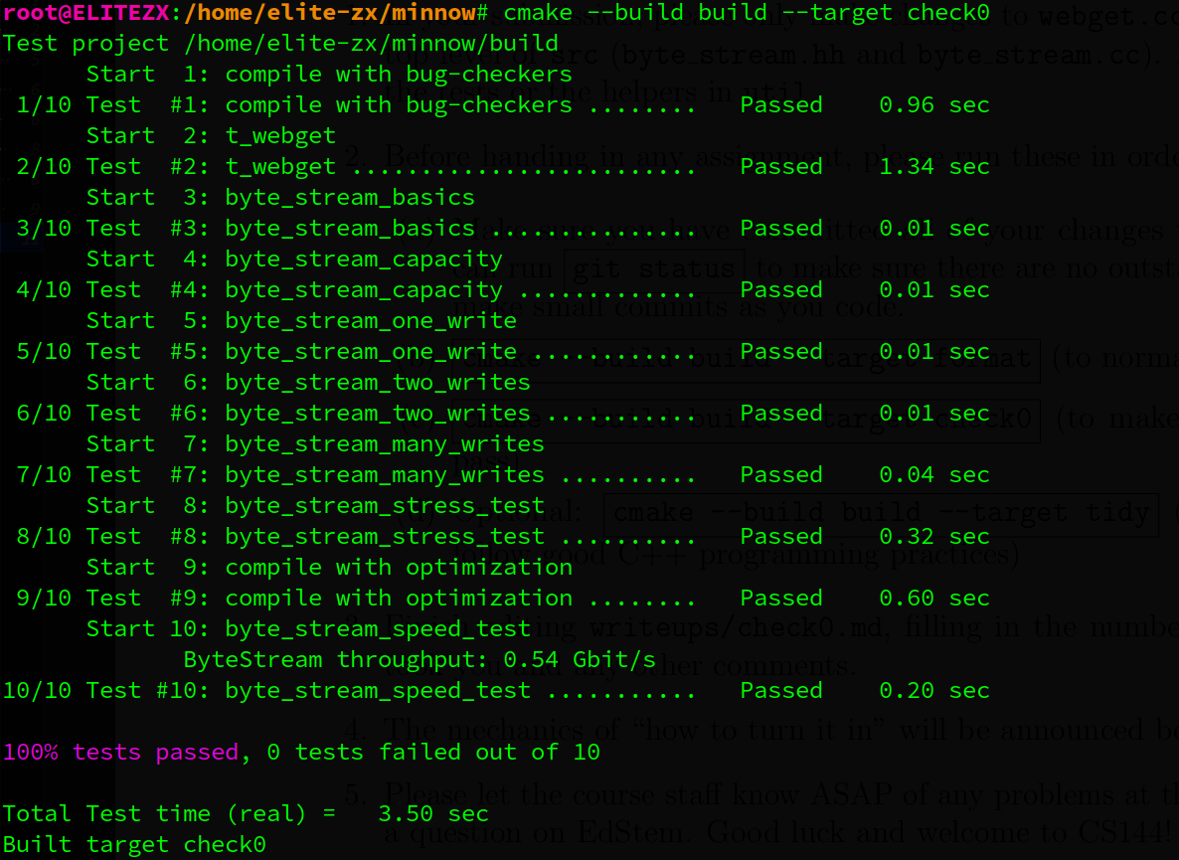The width and height of the screenshot is (1179, 860).
Task: Click the byte_stream_two_writes test name
Action: coord(378,414)
